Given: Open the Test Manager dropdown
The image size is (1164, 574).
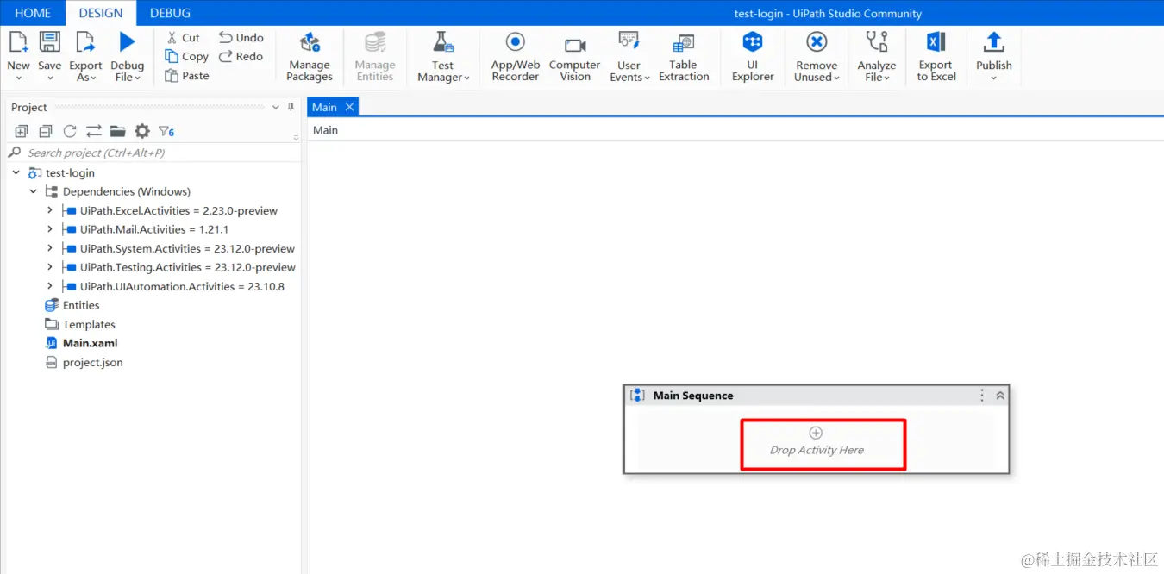Looking at the screenshot, I should click(443, 56).
